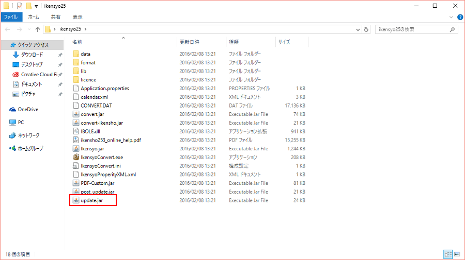Click the new folder quick access icon
Image resolution: width=465 pixels, height=260 pixels.
pos(29,6)
